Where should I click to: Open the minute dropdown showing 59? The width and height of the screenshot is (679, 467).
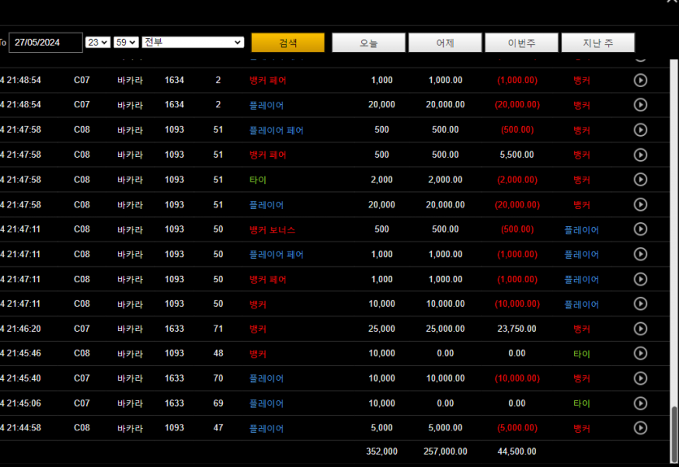point(125,42)
